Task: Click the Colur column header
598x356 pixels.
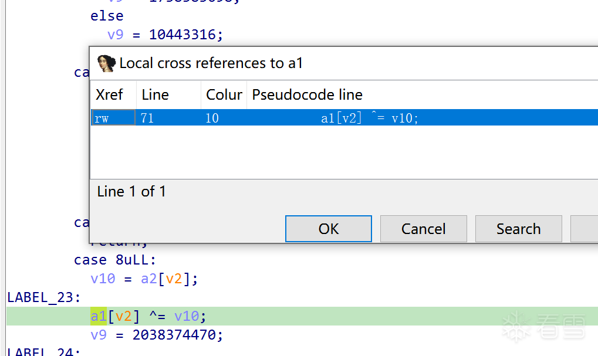Action: (x=224, y=95)
